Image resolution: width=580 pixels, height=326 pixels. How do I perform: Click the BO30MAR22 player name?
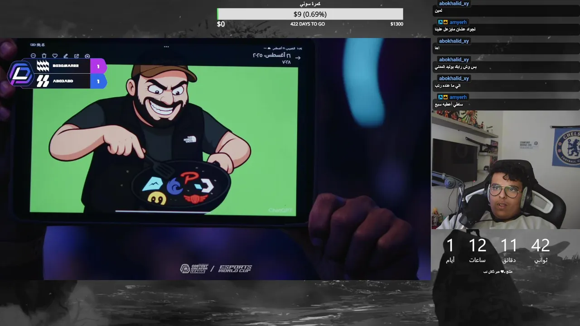click(x=66, y=66)
